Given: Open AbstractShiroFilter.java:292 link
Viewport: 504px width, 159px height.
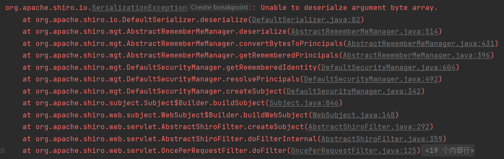Looking at the screenshot, I should tap(368, 127).
